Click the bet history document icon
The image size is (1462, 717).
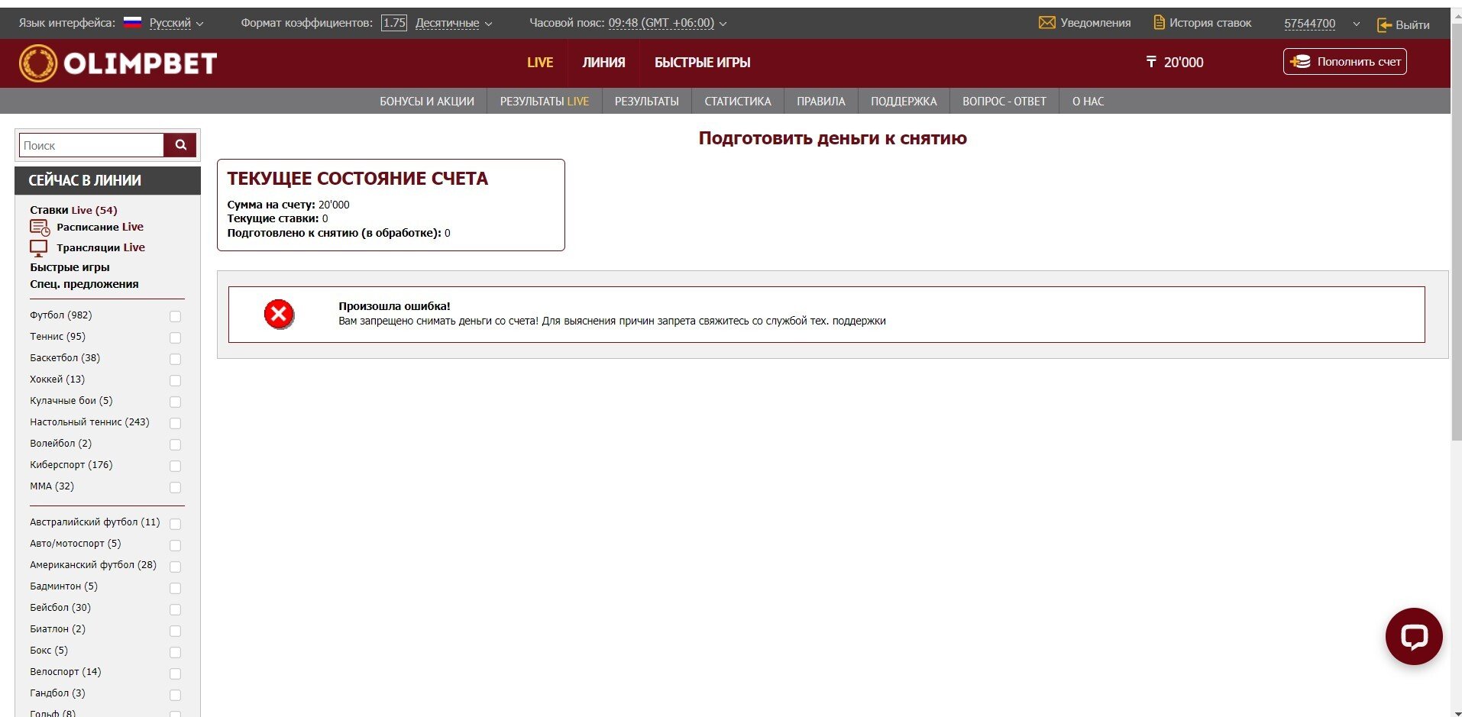click(1159, 23)
